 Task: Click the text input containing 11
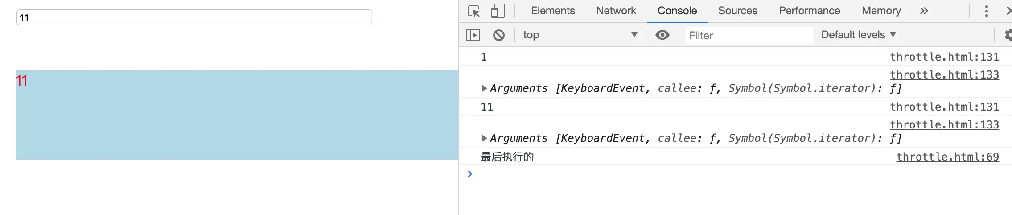194,18
